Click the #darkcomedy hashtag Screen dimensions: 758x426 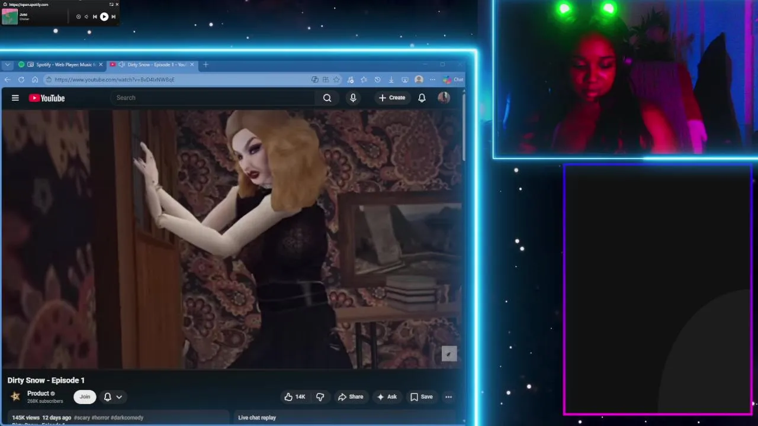[127, 418]
